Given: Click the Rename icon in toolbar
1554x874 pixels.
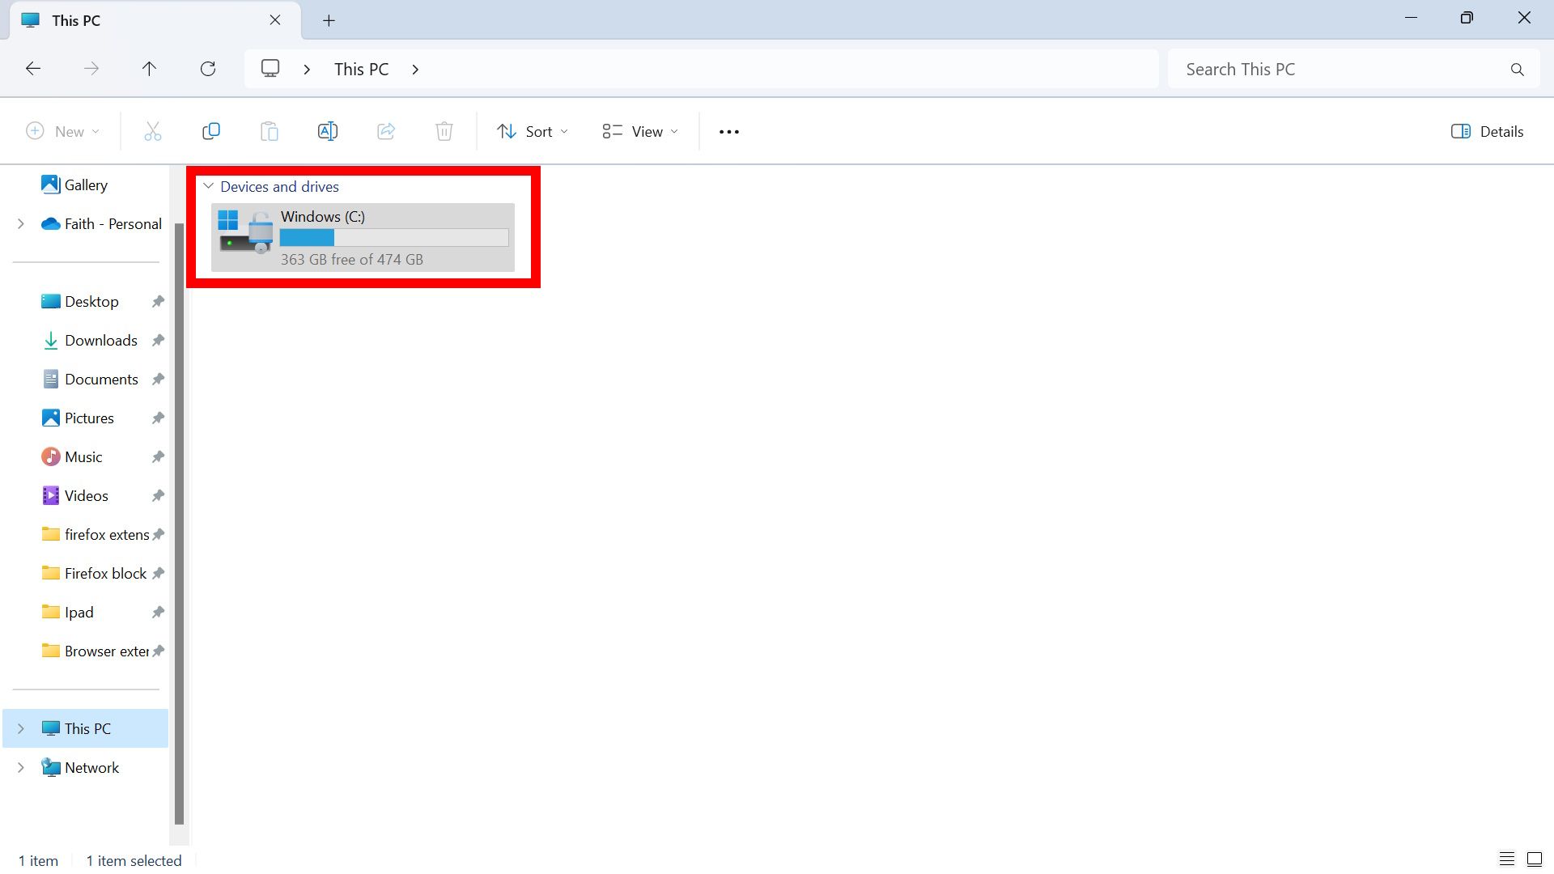Looking at the screenshot, I should 328,131.
